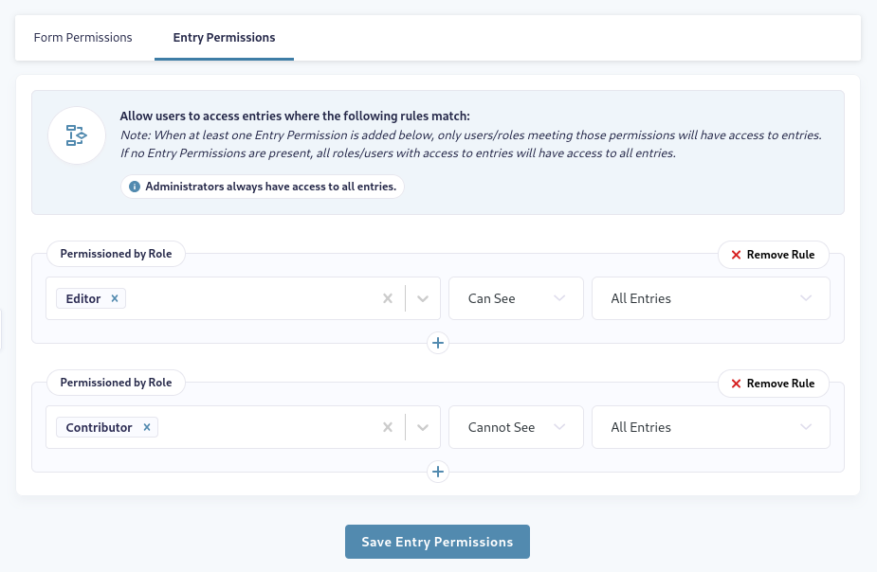Expand role list for Editor rule
The width and height of the screenshot is (877, 572).
(x=423, y=298)
